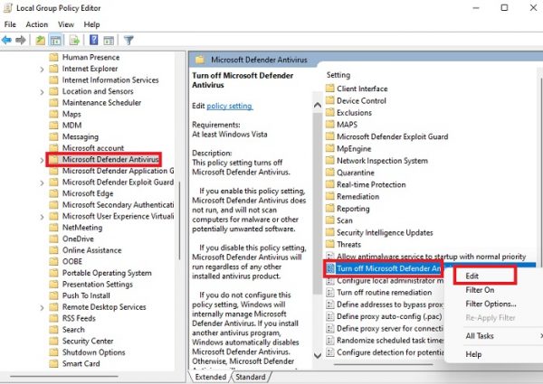Click the Forward arrow toolbar icon

[21, 41]
